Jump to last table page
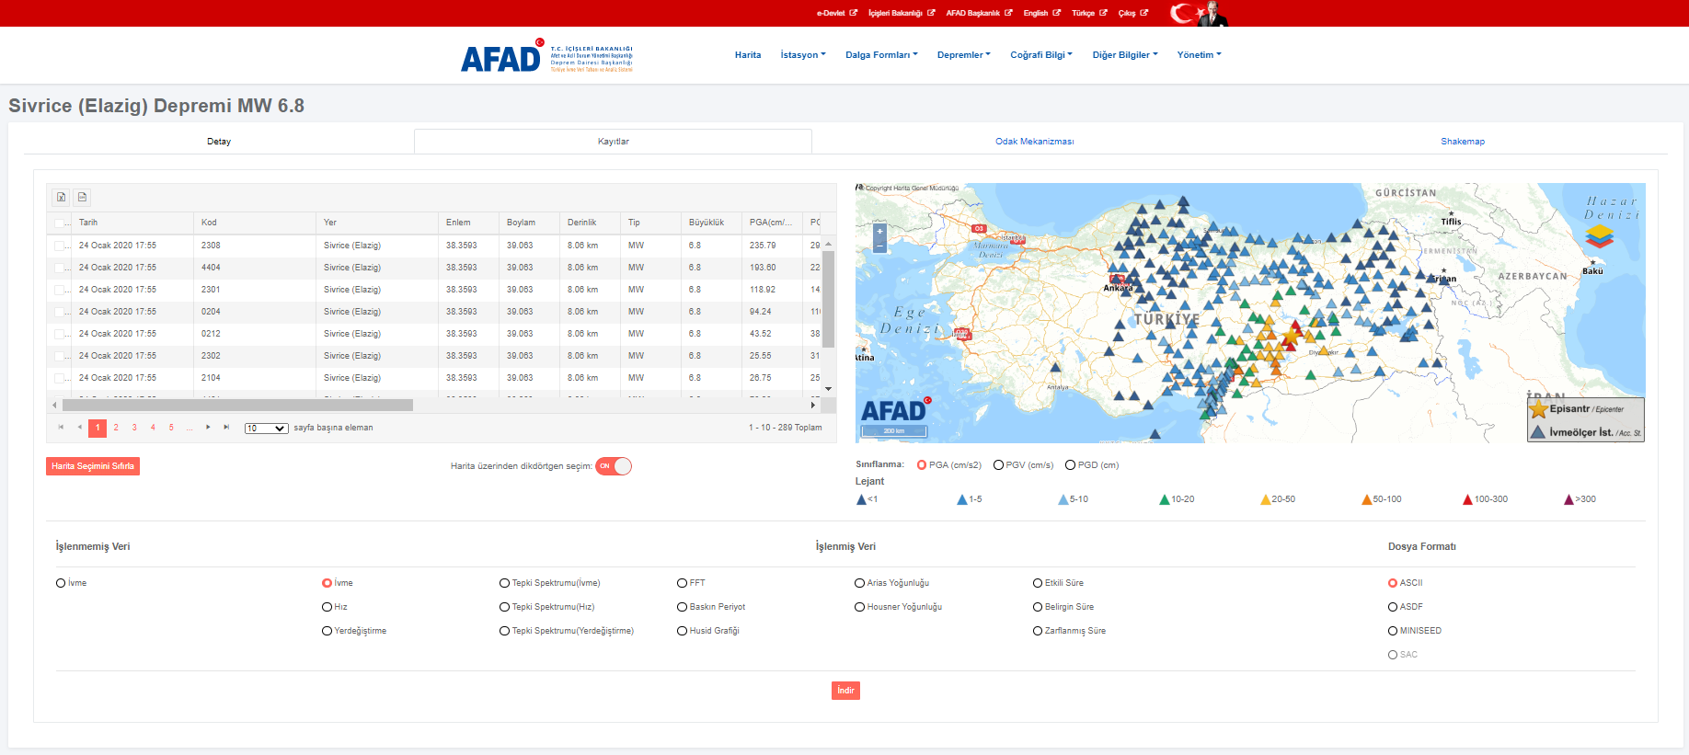Screen dimensions: 1689x755 point(226,428)
